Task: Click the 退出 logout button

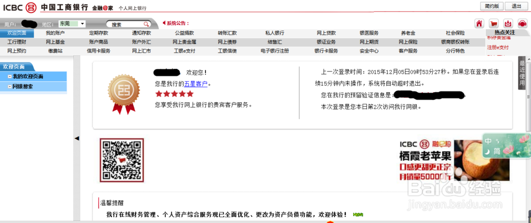Action: (517, 6)
